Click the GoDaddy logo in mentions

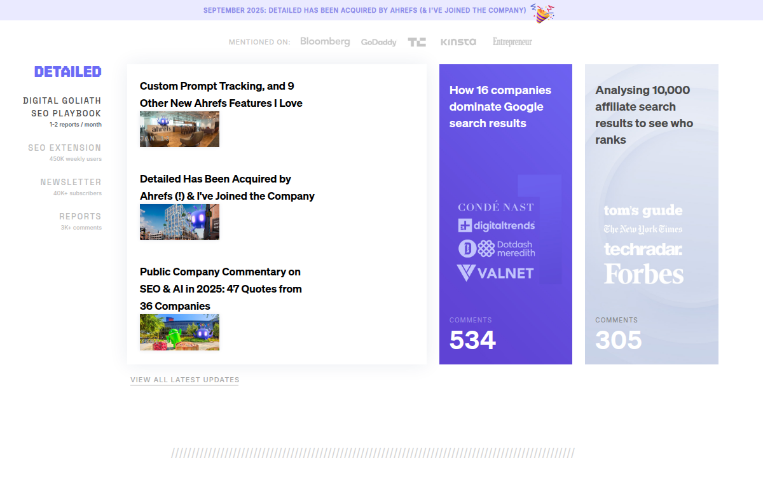point(378,42)
